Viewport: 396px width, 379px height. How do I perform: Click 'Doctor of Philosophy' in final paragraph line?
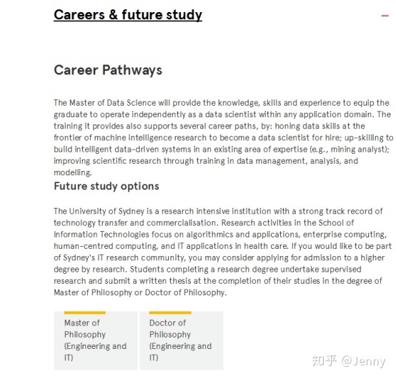pos(186,292)
